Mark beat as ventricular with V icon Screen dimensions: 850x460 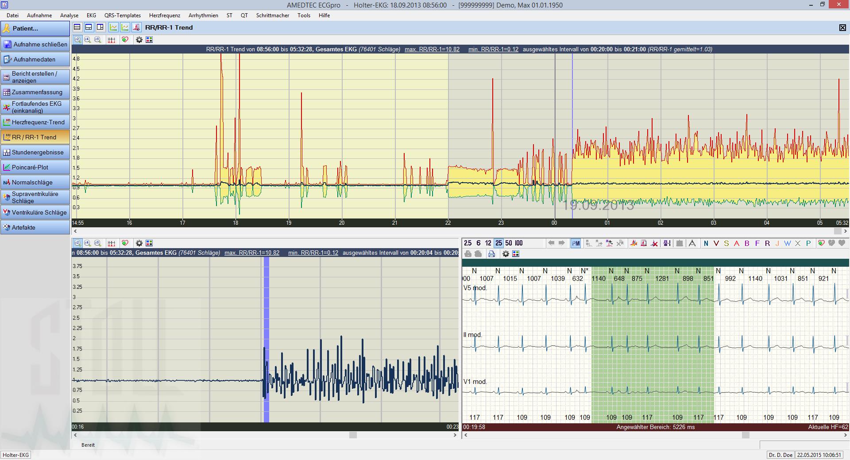716,243
